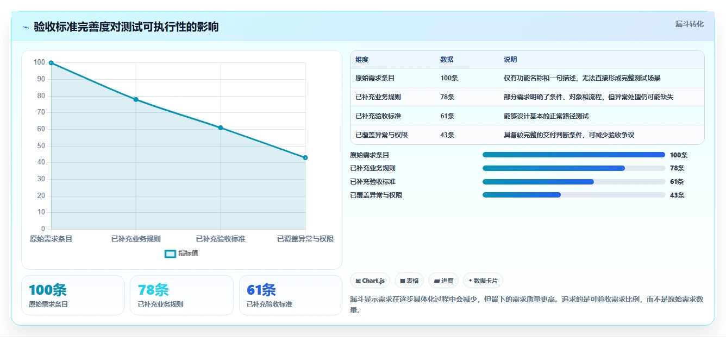The height and width of the screenshot is (337, 726).
Task: Click the 43条 value in table
Action: tap(447, 135)
